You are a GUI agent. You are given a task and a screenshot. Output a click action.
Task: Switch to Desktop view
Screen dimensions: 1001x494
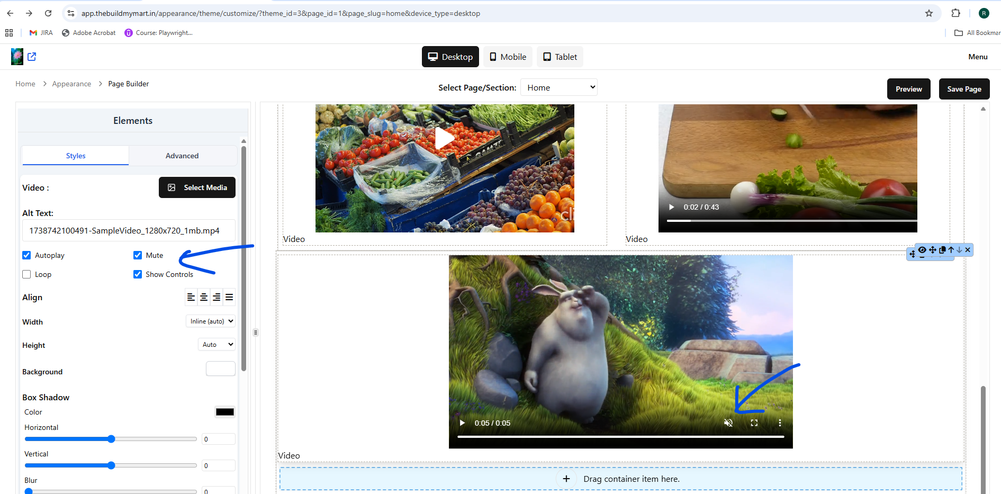(x=450, y=57)
